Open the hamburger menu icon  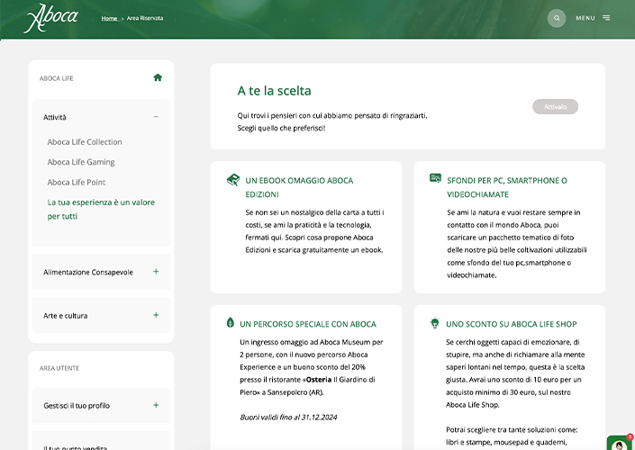click(x=606, y=18)
